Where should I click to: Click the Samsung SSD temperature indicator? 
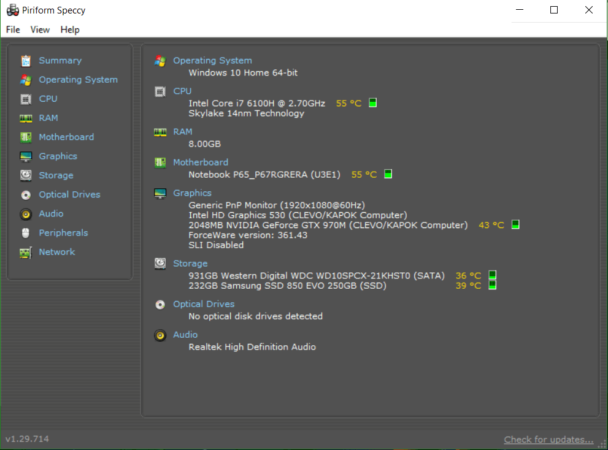[x=492, y=285]
